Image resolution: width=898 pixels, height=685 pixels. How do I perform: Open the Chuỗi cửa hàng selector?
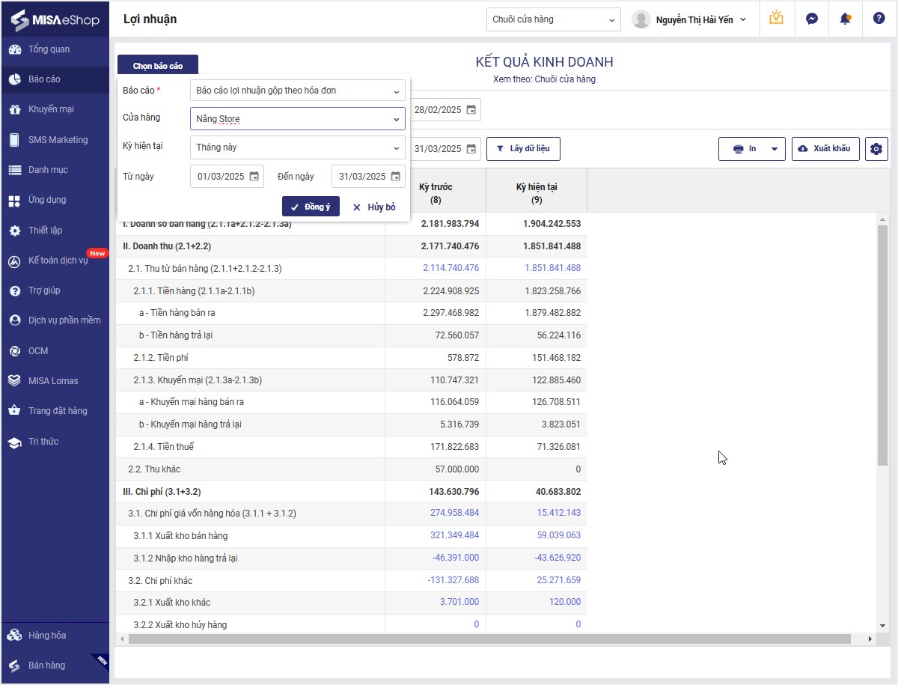[553, 19]
